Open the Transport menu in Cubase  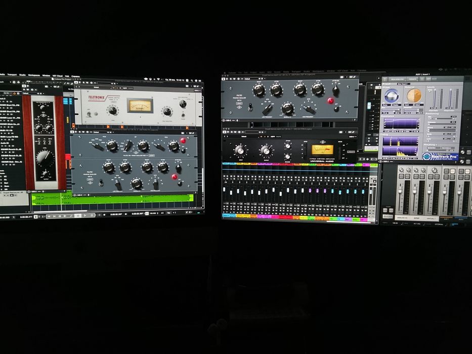click(x=12, y=75)
